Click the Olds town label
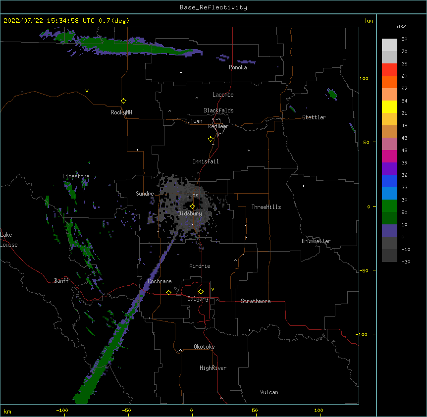 [192, 195]
